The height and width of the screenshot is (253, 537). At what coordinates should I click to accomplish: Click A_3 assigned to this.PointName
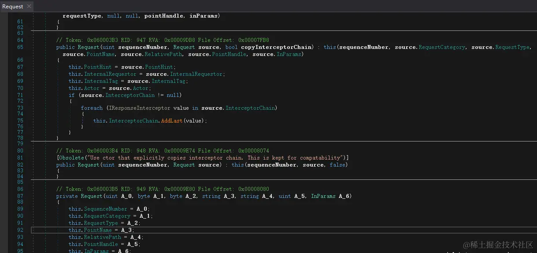(x=127, y=230)
